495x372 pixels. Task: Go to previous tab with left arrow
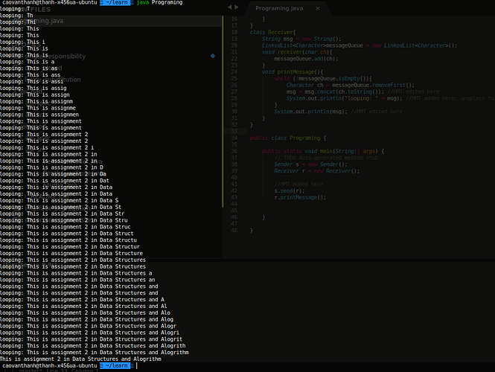[230, 7]
